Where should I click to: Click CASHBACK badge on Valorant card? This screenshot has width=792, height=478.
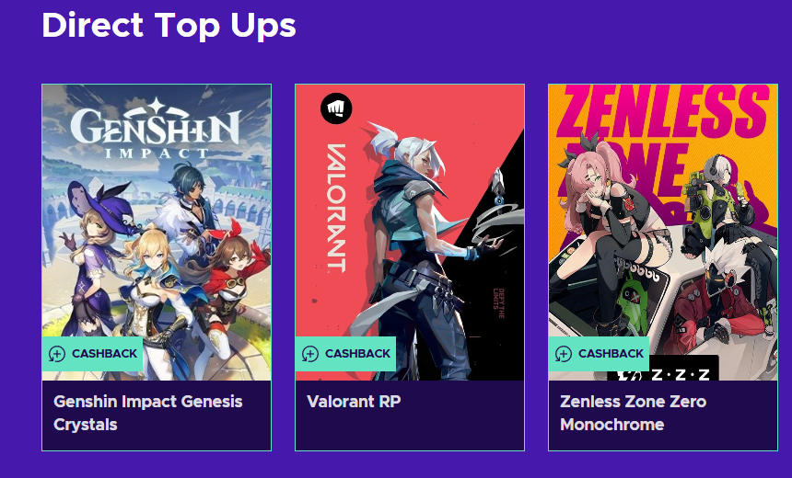pyautogui.click(x=345, y=354)
